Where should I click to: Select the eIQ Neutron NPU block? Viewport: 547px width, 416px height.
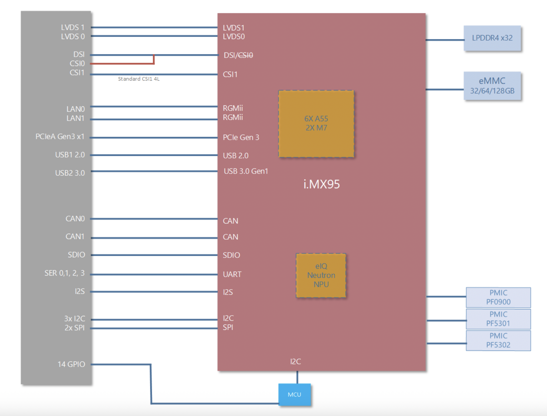pyautogui.click(x=321, y=275)
